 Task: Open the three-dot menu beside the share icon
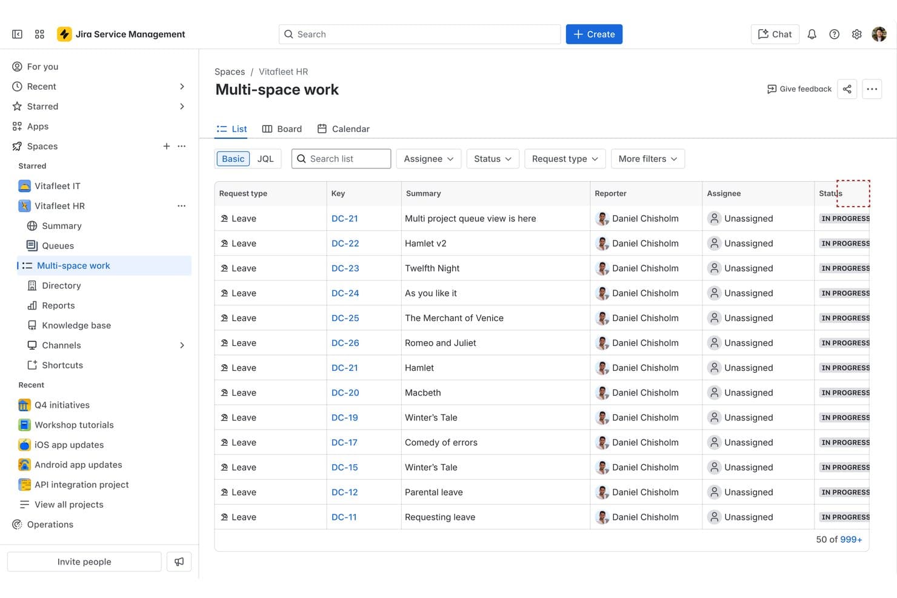[x=872, y=89]
